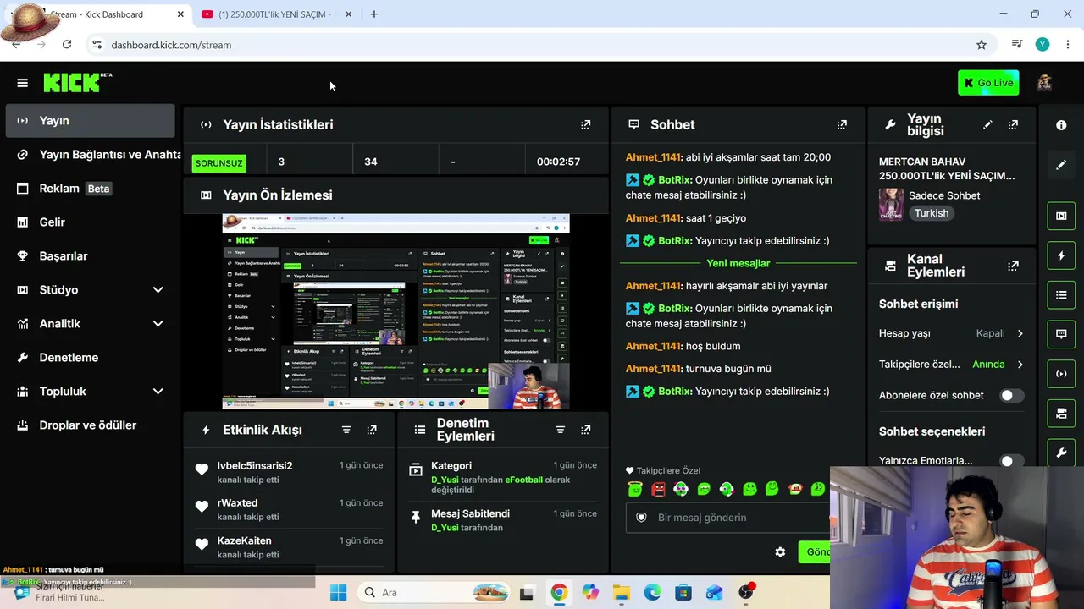Viewport: 1084px width, 609px height.
Task: Click the Turkish language tag
Action: [932, 213]
